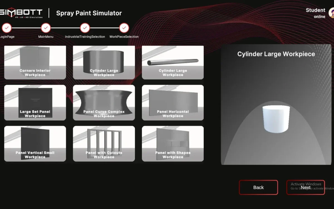Viewport: 334px width, 209px height.
Task: Click the LoginPage step checkmark circle
Action: tap(7, 28)
